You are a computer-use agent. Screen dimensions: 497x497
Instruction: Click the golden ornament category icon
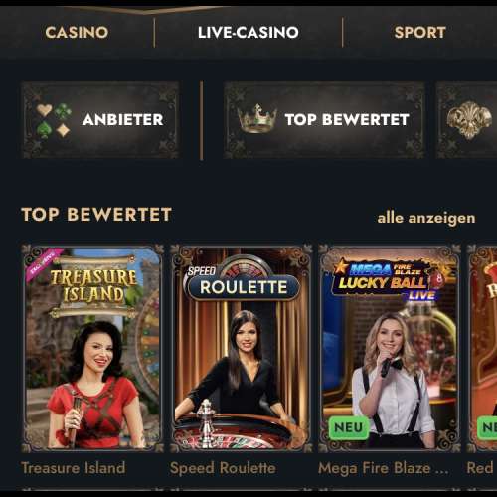(469, 120)
